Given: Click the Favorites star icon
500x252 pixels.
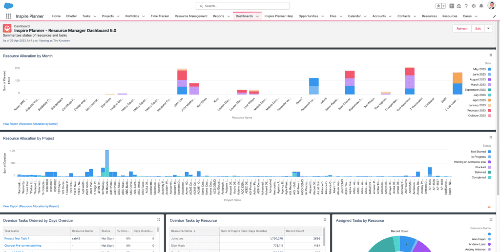Looking at the screenshot, I should 439,6.
